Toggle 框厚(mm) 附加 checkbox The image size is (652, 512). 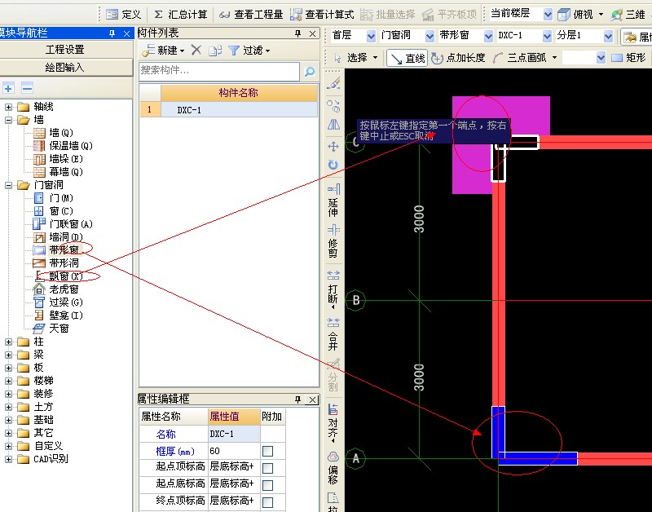(x=268, y=452)
